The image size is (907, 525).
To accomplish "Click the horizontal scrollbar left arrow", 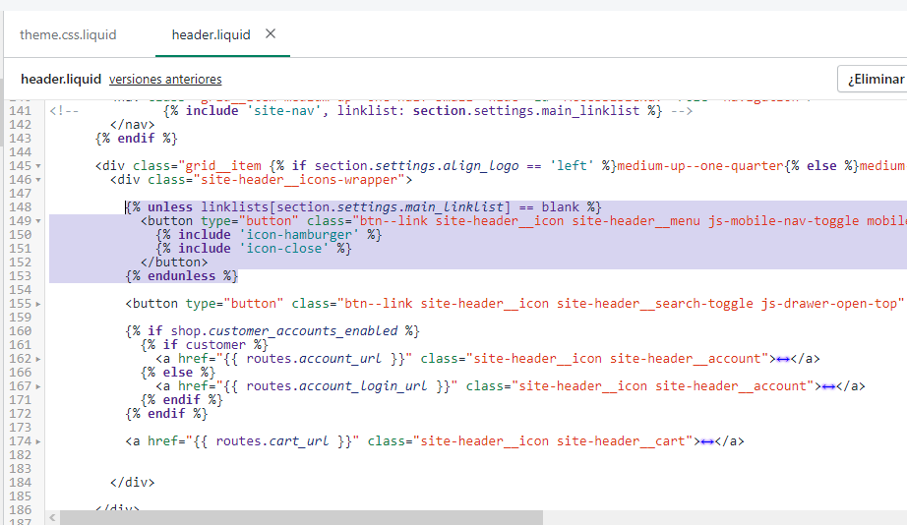I will [x=53, y=517].
